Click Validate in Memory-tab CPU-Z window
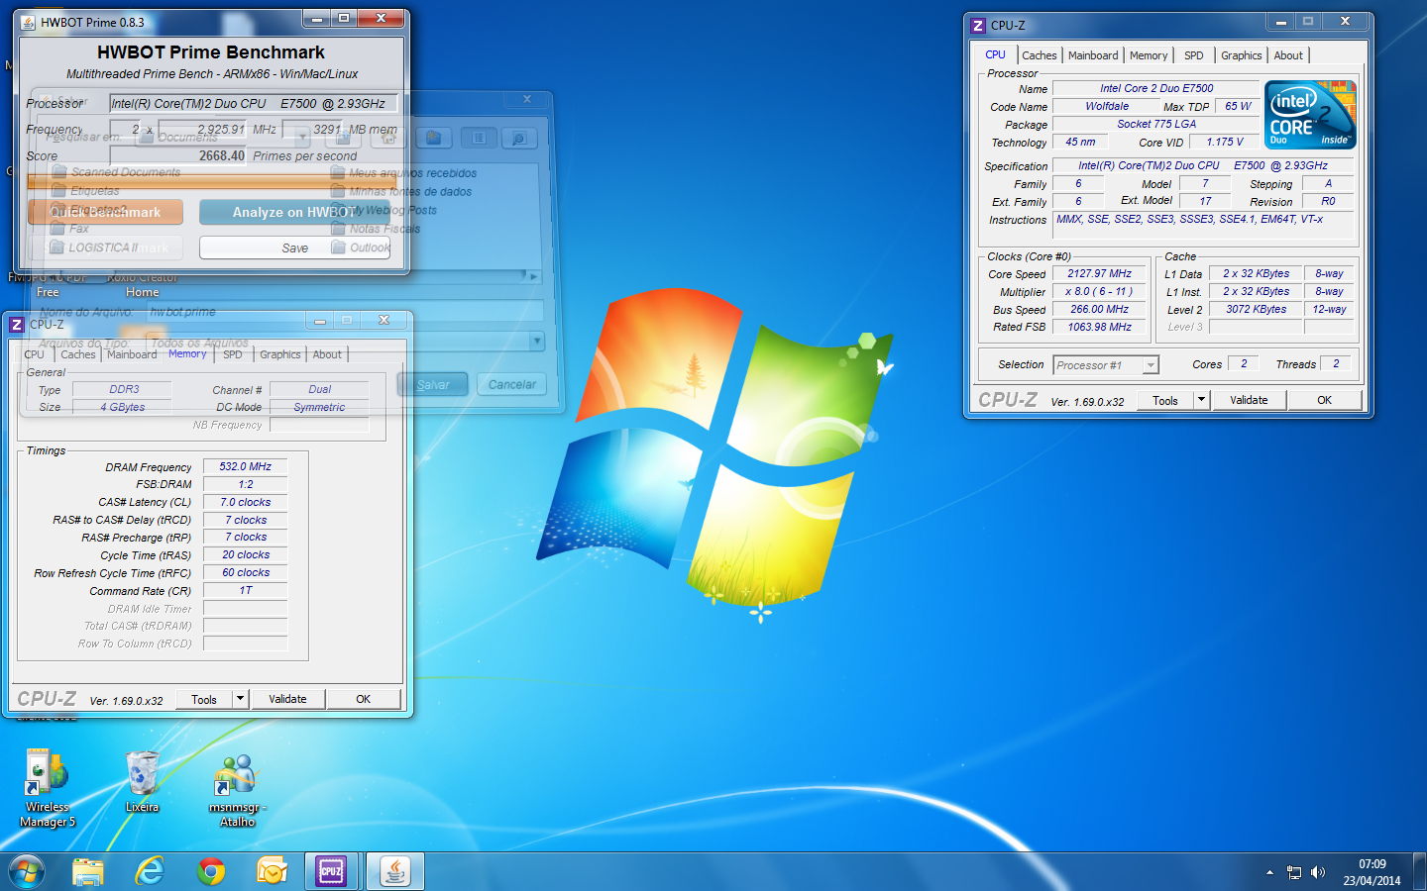The height and width of the screenshot is (891, 1427). [287, 699]
